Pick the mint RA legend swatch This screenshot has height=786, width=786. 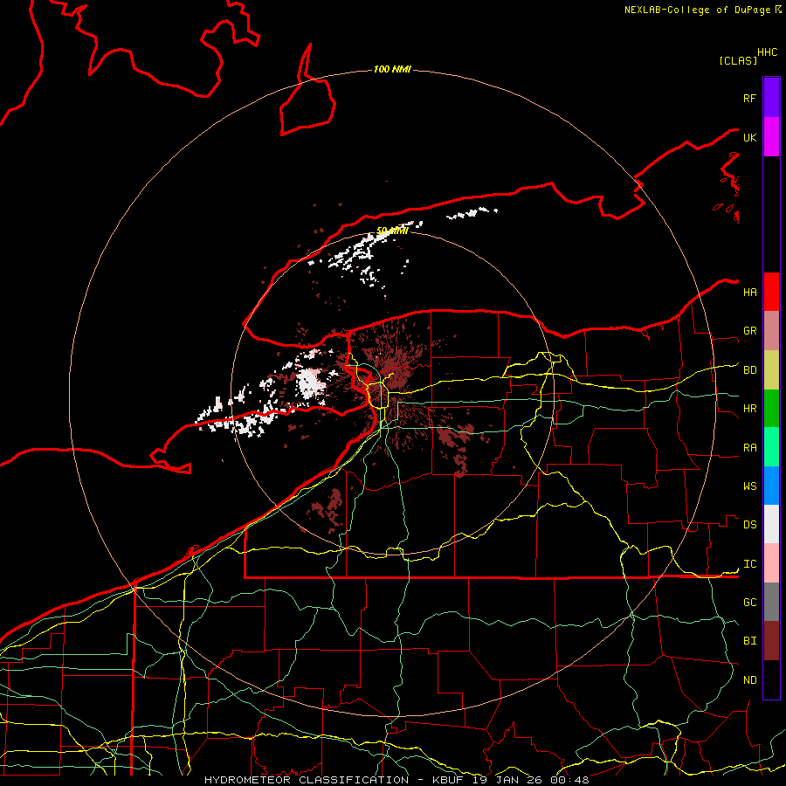771,447
